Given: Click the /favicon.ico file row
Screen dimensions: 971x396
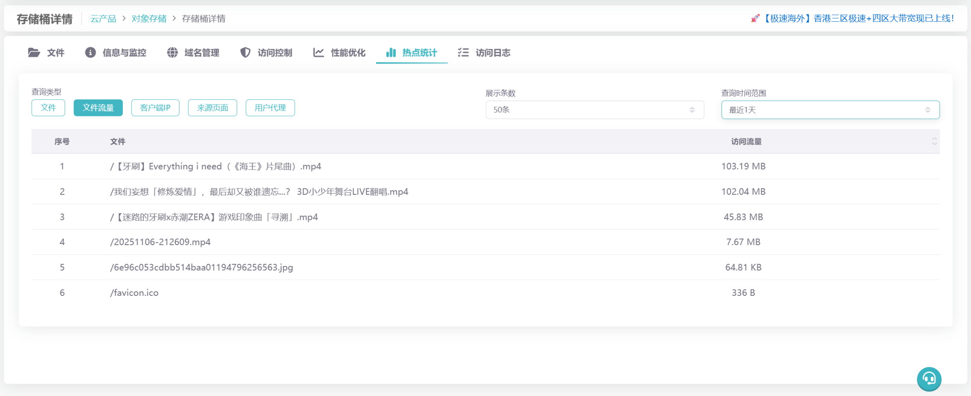Looking at the screenshot, I should coord(134,293).
